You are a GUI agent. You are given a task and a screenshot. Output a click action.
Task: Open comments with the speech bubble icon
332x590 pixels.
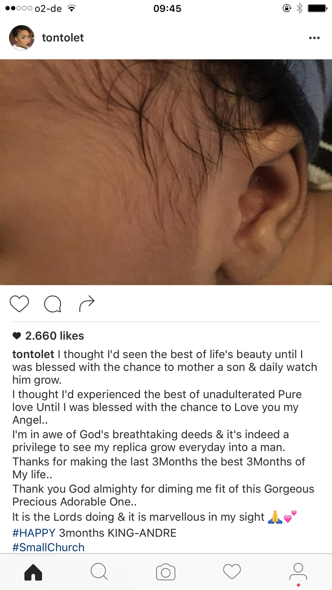pyautogui.click(x=53, y=304)
